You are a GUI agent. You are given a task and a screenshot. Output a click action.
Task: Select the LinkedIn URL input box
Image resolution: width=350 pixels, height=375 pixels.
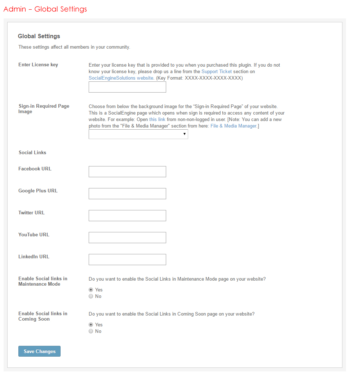[127, 260]
